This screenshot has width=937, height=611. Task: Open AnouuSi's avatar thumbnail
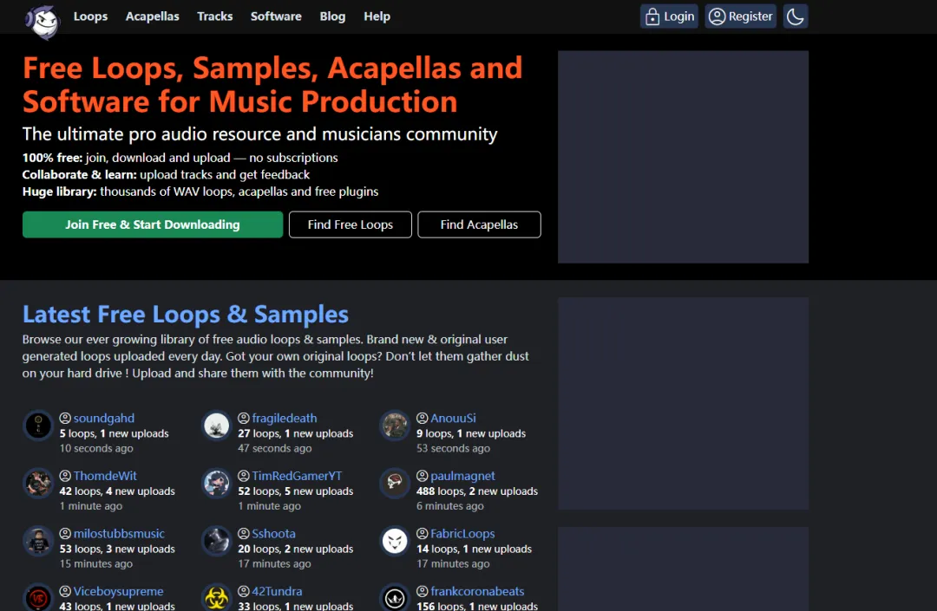[x=395, y=426]
